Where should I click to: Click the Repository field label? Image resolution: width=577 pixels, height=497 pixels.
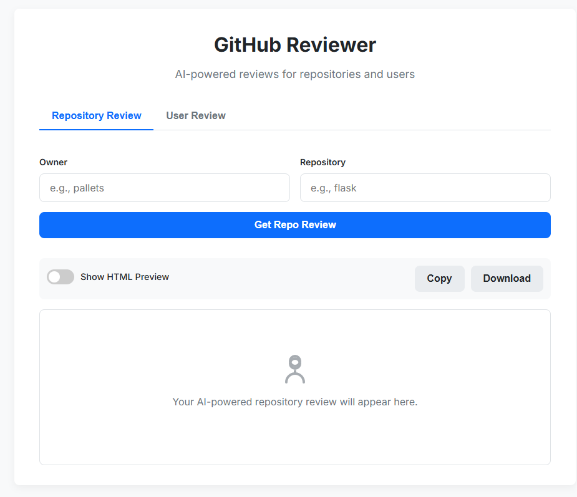tap(322, 162)
